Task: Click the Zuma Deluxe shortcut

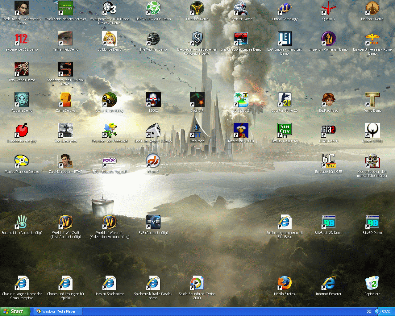Action: 65,100
